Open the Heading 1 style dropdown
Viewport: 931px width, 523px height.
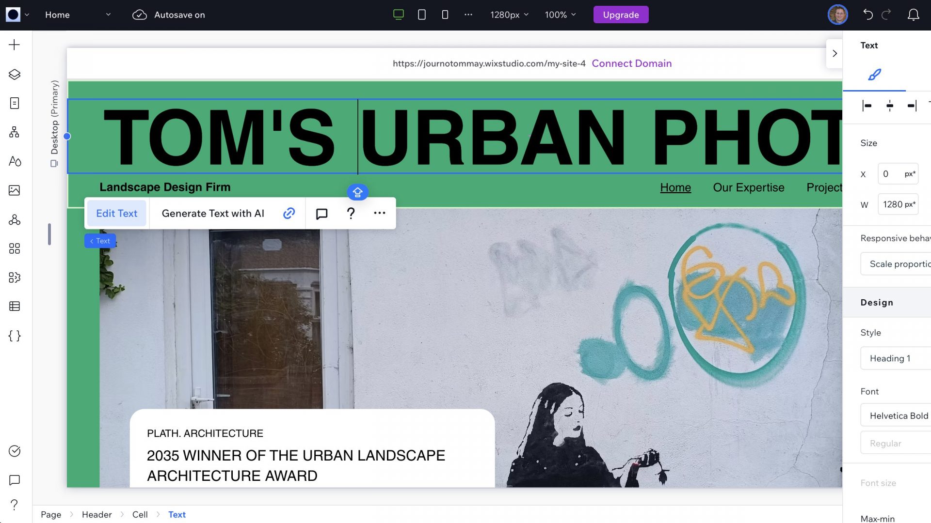click(x=895, y=358)
